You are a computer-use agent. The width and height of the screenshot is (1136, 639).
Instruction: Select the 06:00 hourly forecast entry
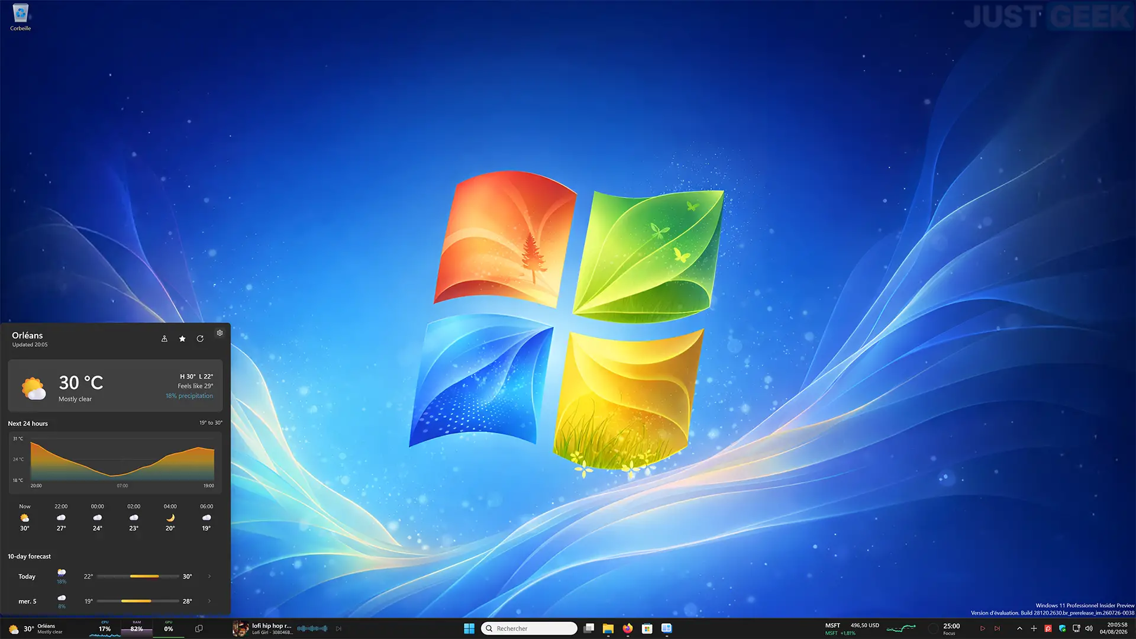(x=206, y=518)
